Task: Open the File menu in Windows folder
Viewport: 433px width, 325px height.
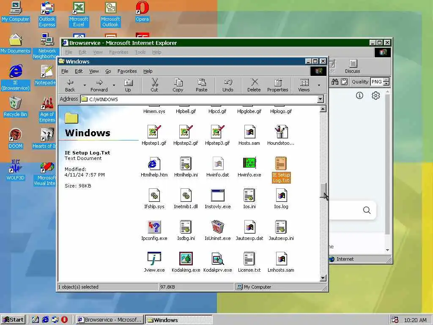Action: [65, 71]
